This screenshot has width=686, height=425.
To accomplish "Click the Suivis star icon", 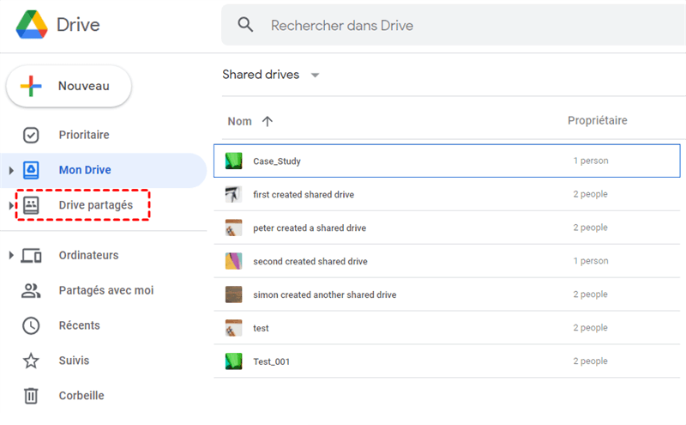I will (31, 361).
